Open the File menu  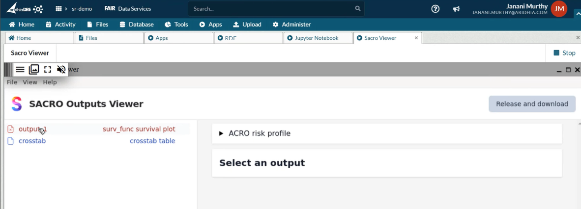point(12,82)
